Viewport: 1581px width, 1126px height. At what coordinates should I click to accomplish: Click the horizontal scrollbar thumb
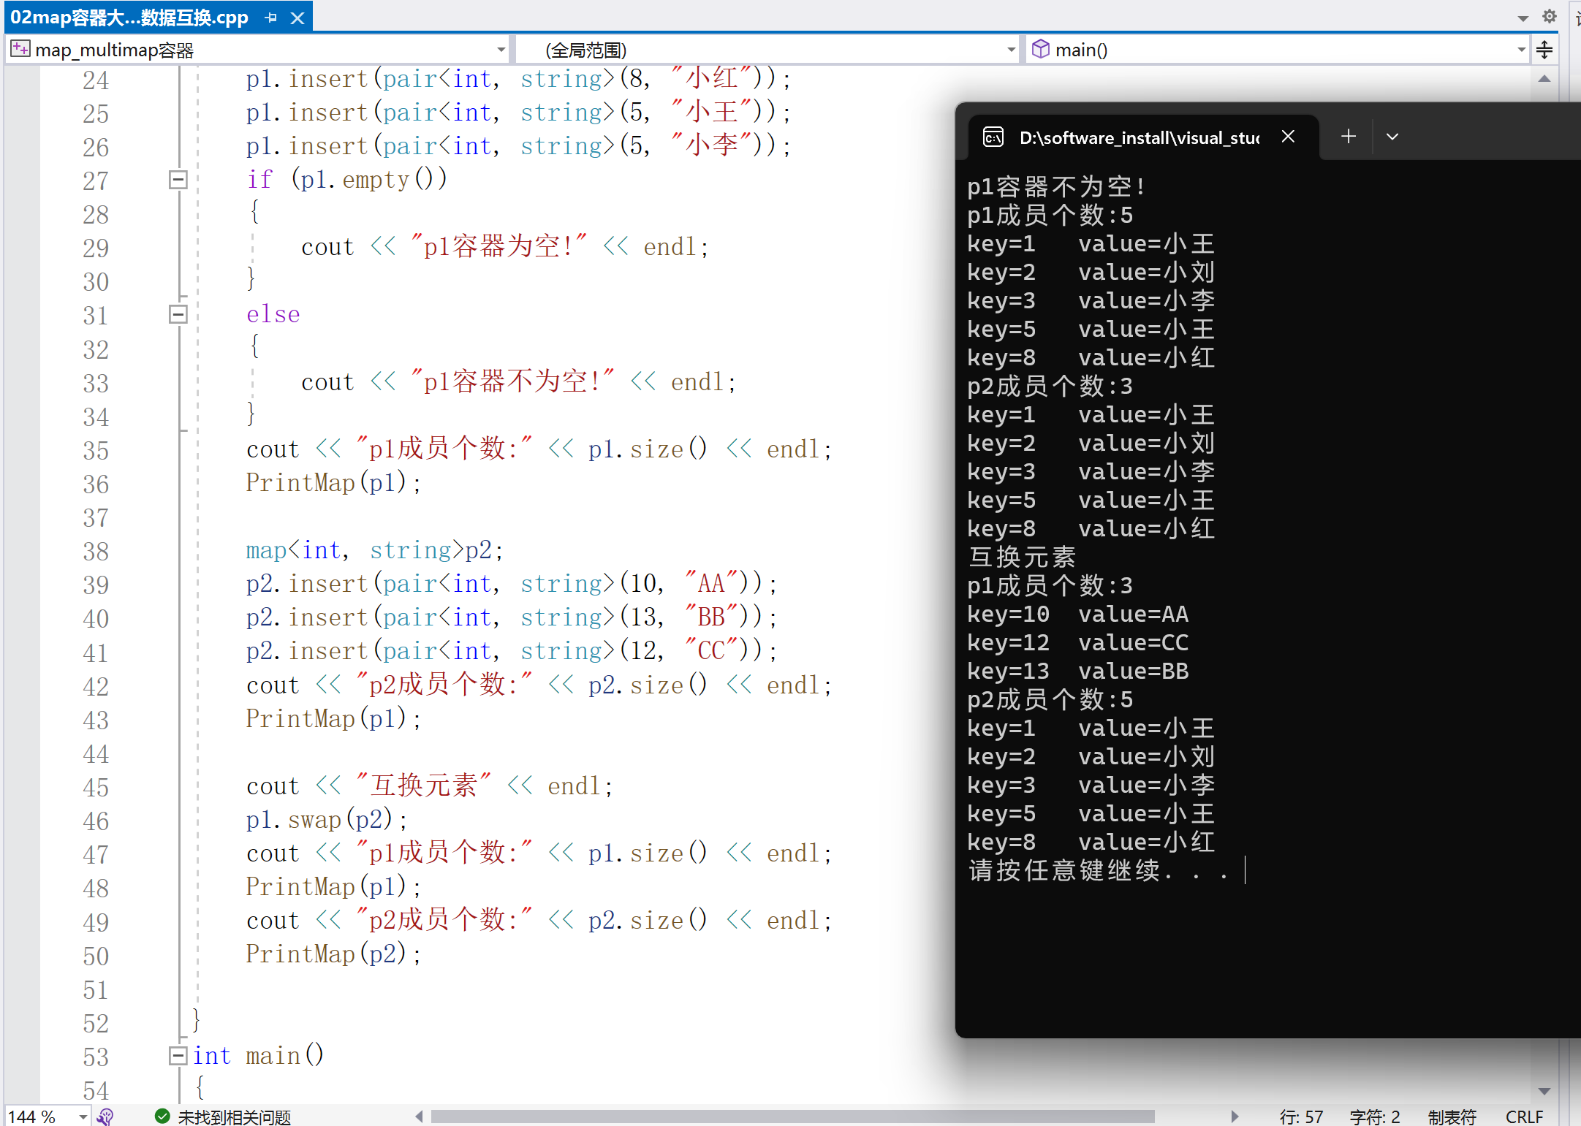click(792, 1116)
